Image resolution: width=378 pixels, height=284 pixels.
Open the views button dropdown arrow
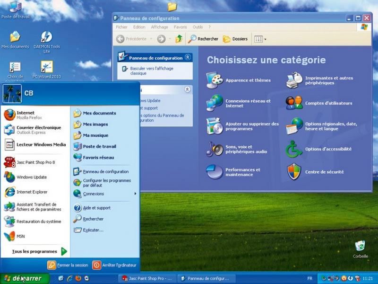pos(266,39)
